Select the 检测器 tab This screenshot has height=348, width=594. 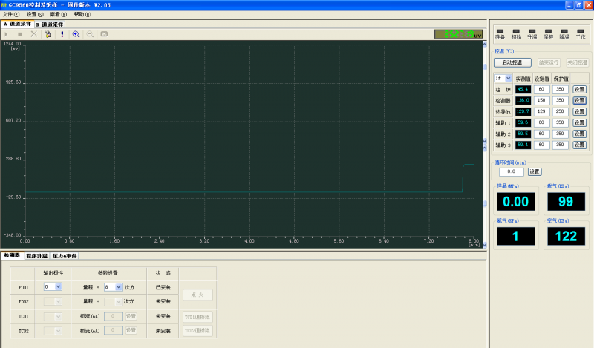click(x=13, y=255)
